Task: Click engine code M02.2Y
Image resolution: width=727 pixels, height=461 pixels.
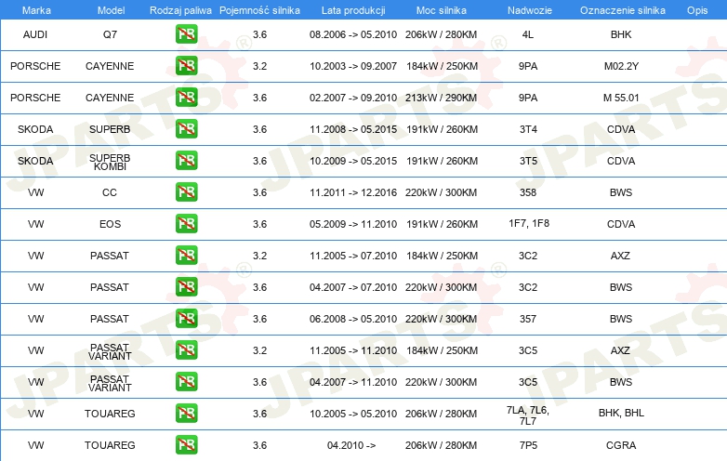Action: coord(621,66)
